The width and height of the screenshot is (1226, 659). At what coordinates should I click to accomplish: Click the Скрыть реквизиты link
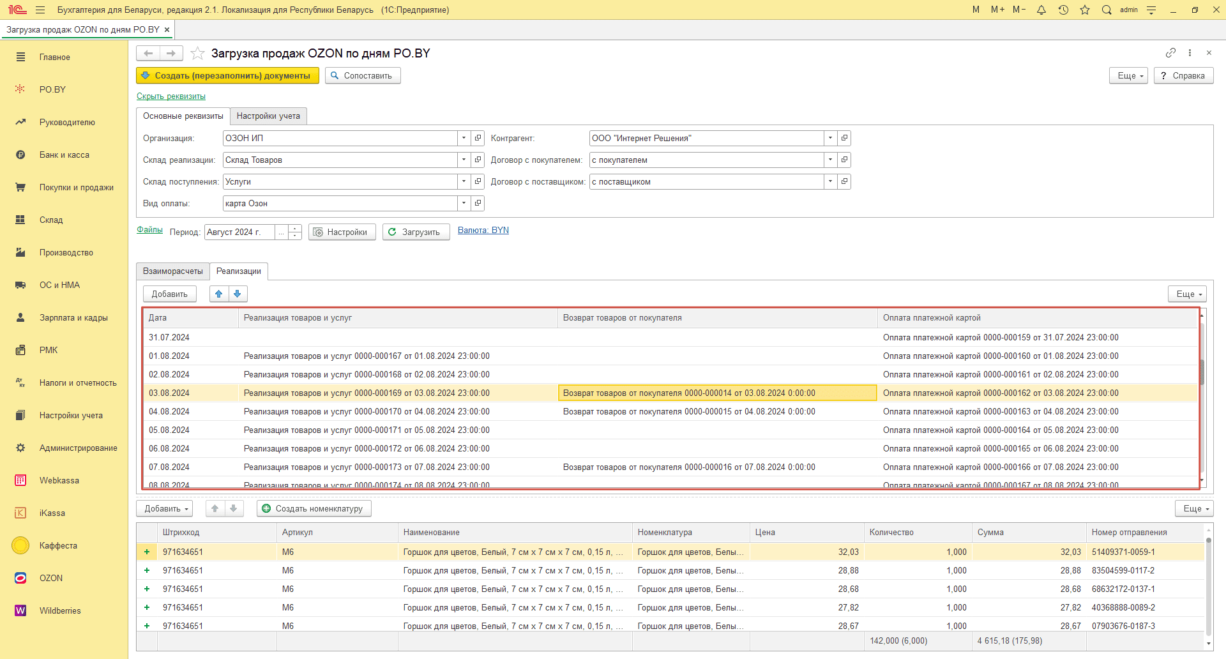click(x=171, y=96)
